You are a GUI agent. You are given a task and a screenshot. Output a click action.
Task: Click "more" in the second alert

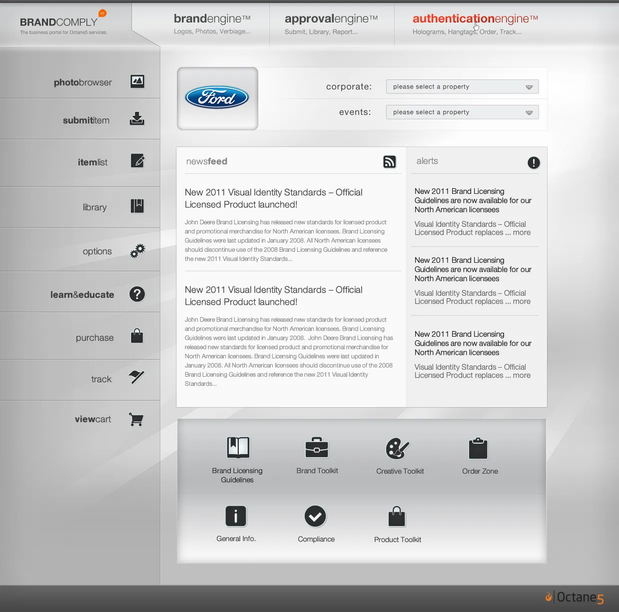click(x=522, y=301)
